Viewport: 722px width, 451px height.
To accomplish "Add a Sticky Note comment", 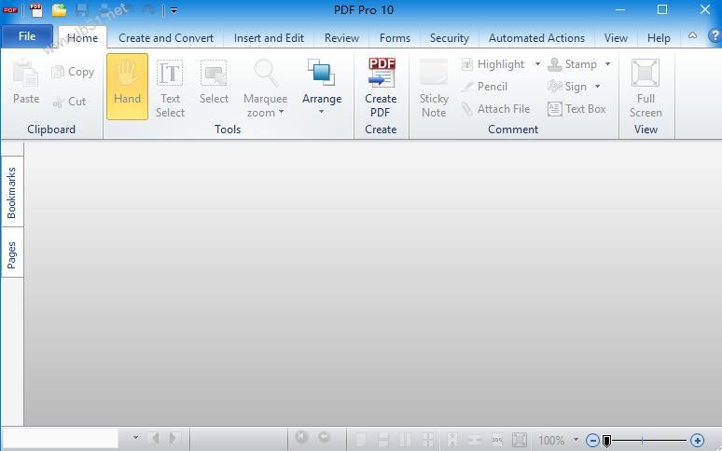I will (x=434, y=89).
